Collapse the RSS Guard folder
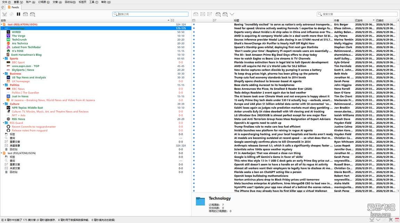 tap(3, 123)
